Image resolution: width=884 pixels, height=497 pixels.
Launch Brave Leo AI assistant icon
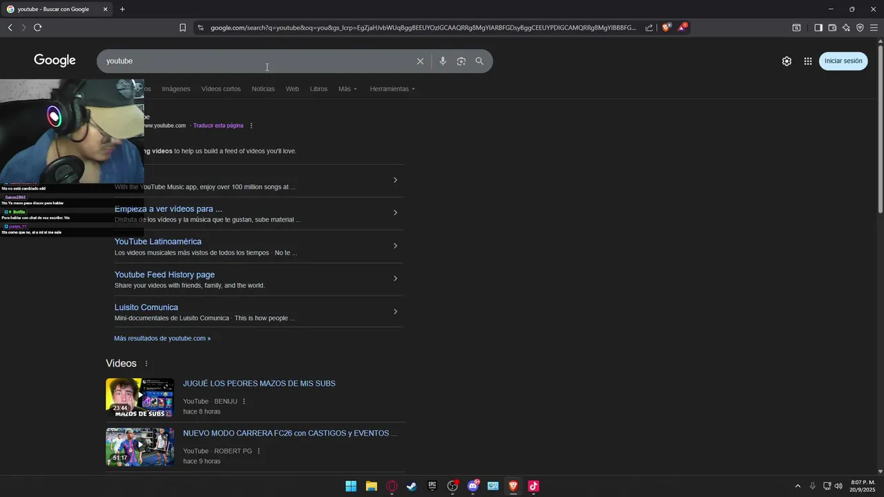pos(846,28)
